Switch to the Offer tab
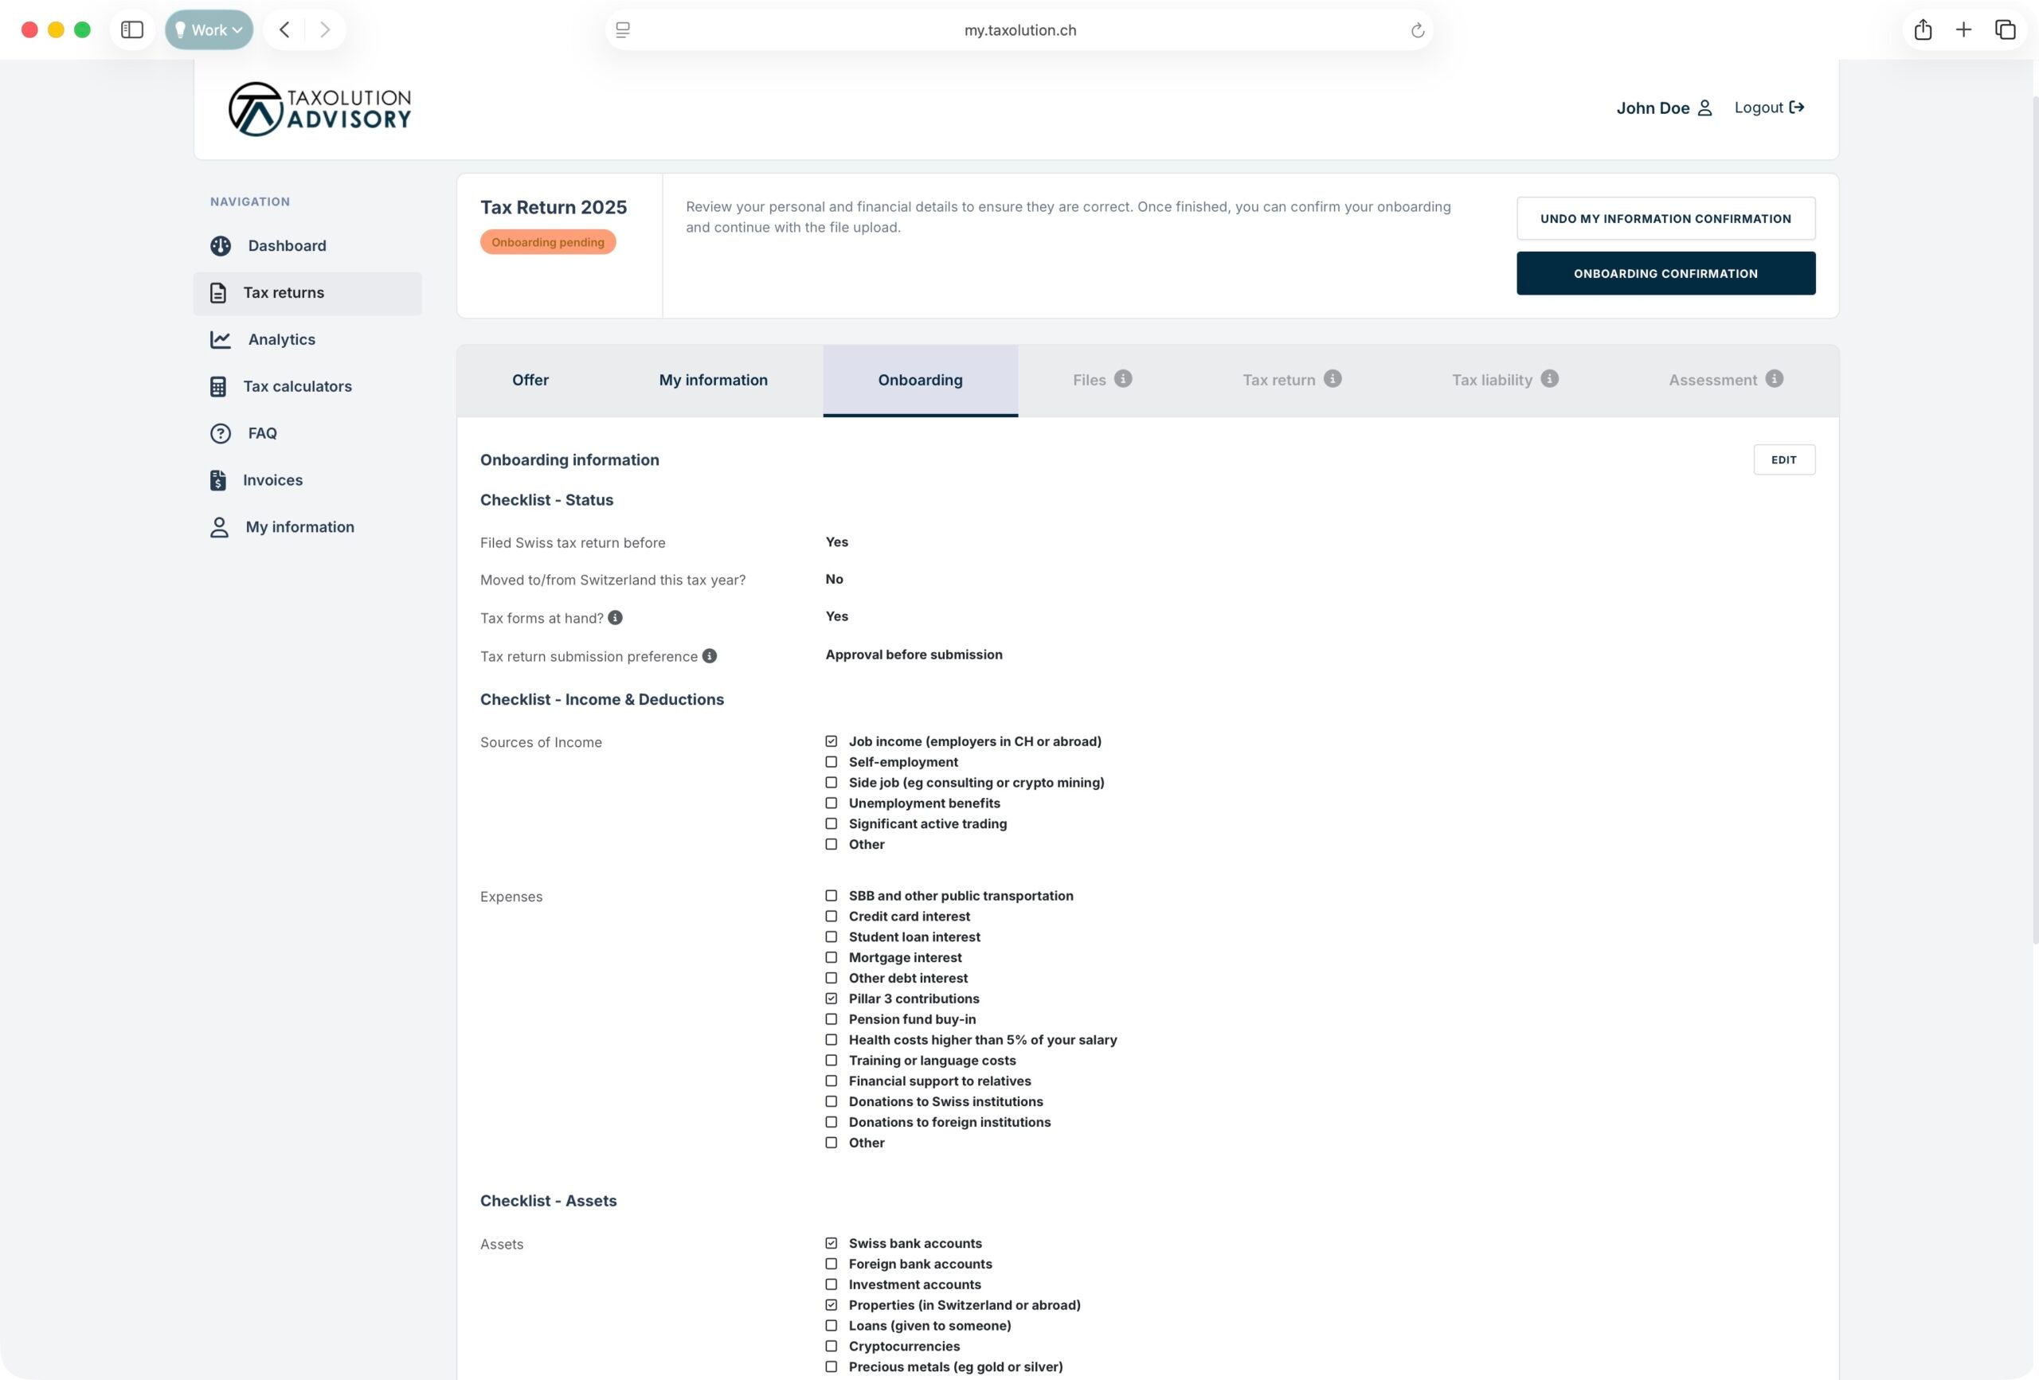The image size is (2039, 1380). [530, 380]
